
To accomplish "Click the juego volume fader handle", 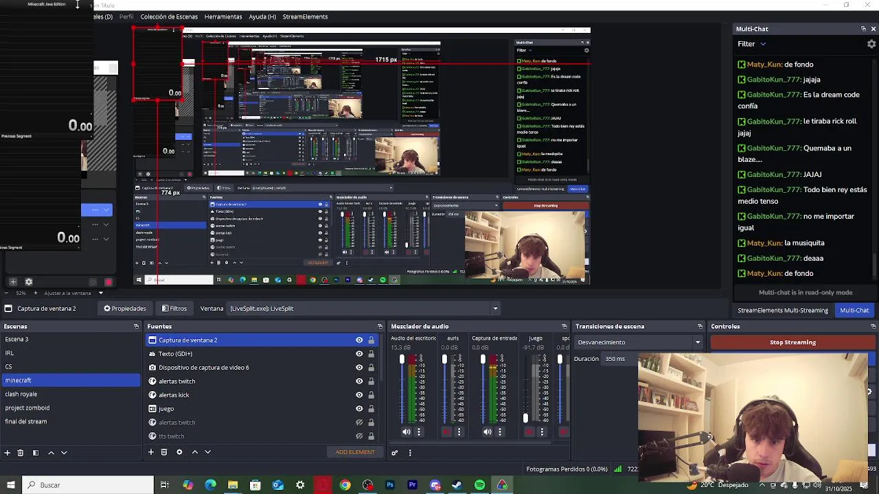I will 525,418.
